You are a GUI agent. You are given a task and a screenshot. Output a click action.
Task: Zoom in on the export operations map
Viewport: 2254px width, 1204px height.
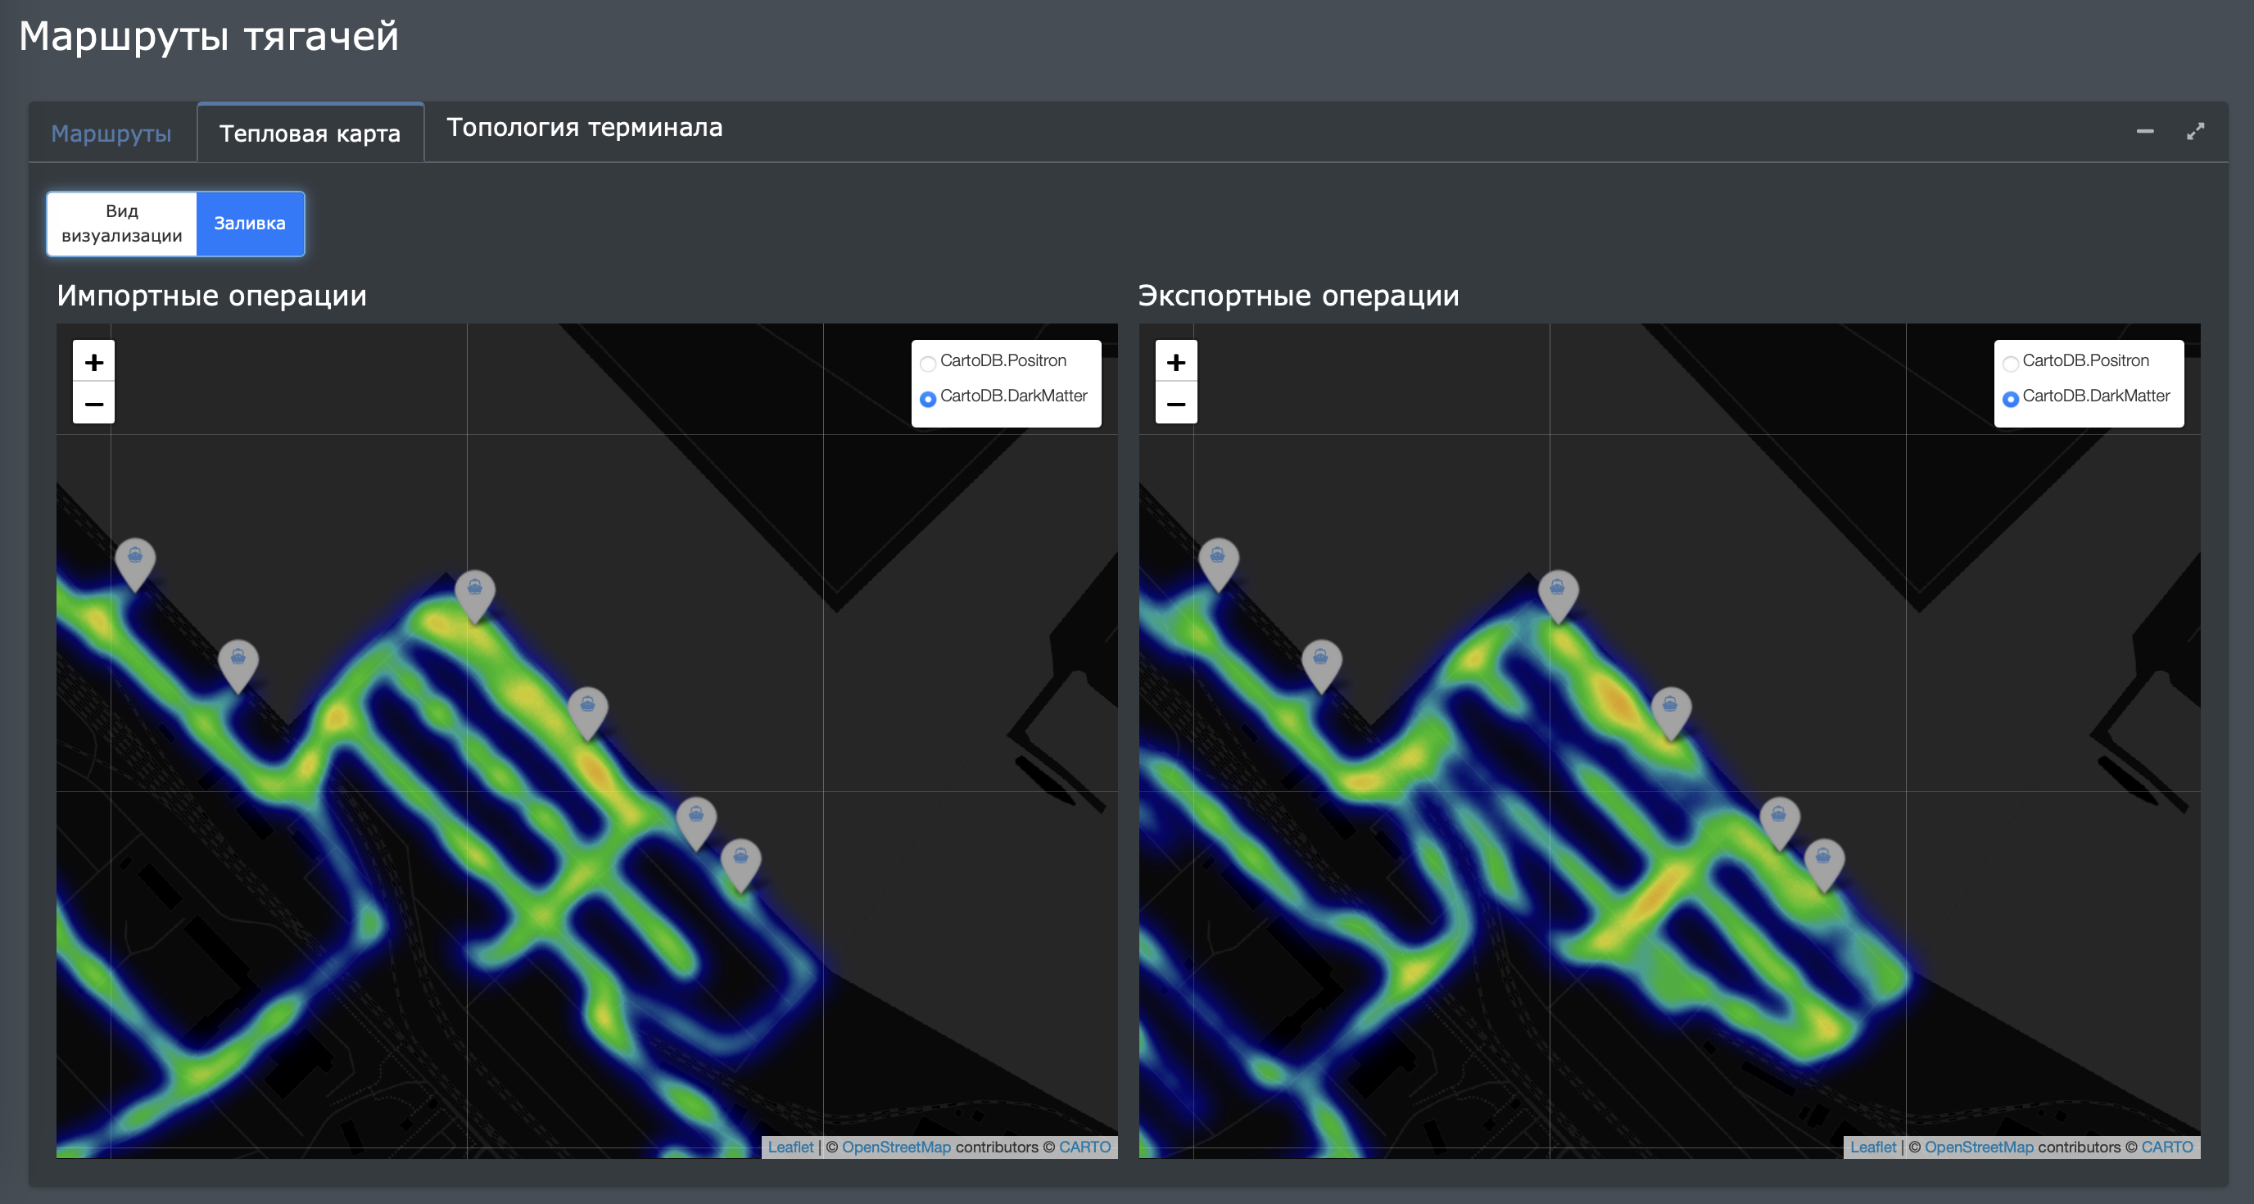[1176, 361]
